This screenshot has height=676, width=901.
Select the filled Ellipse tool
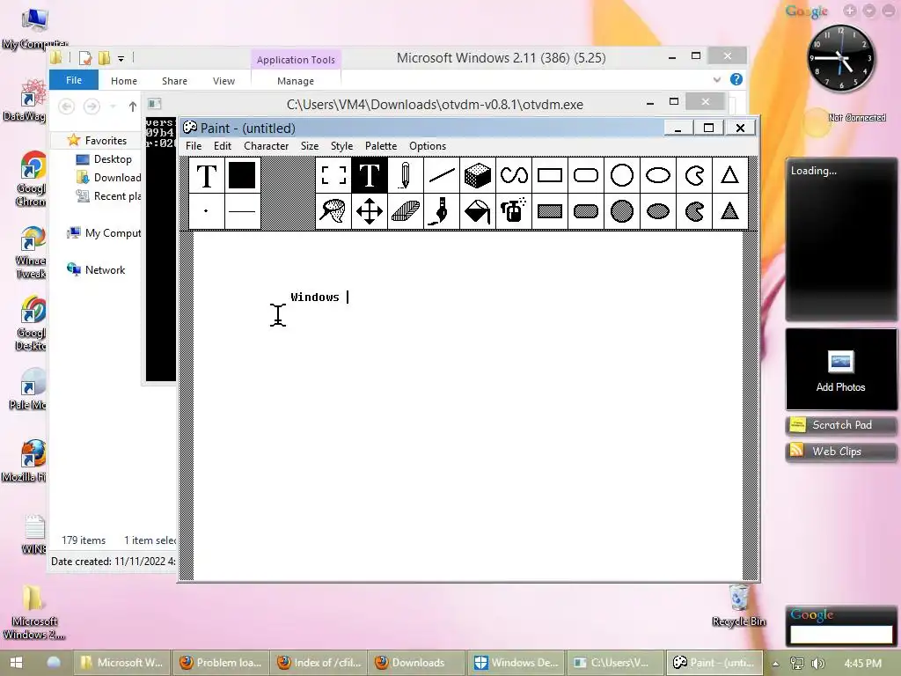click(x=658, y=211)
